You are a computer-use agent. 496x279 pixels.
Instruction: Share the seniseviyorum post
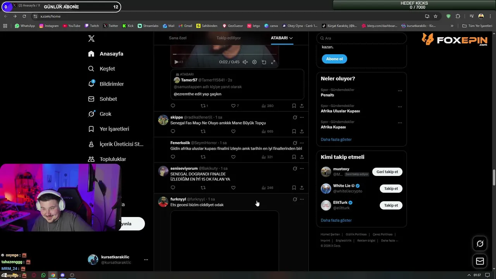point(301,188)
